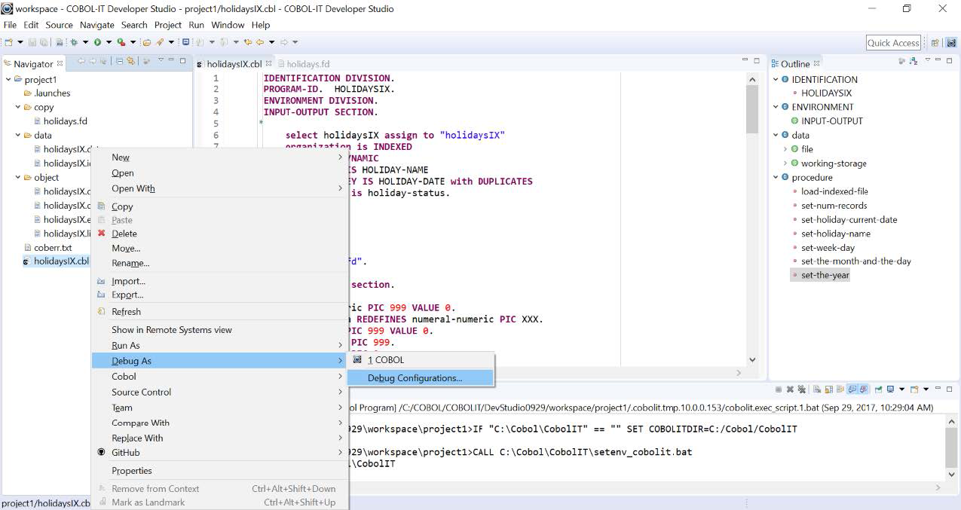Viewport: 961px width, 510px height.
Task: Terminate the launch in the Console toolbar
Action: pos(779,389)
